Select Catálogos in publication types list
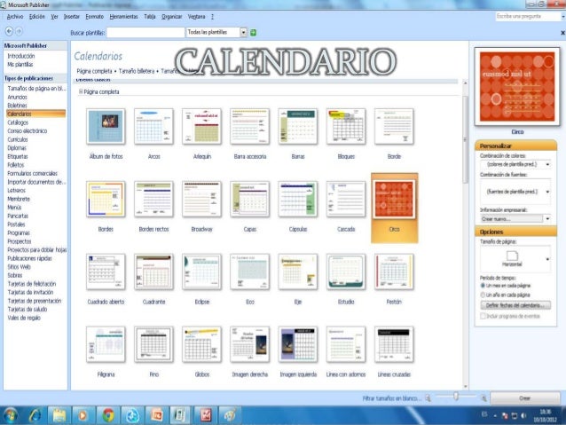The height and width of the screenshot is (425, 566). click(x=18, y=122)
